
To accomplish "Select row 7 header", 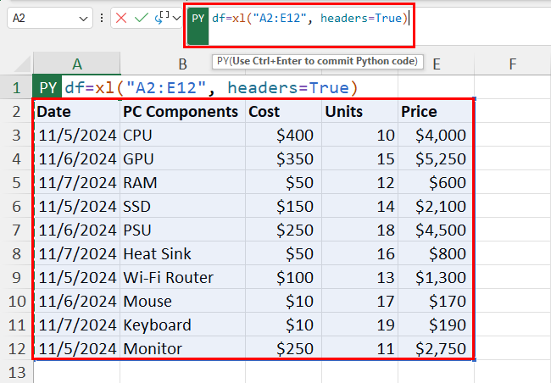I will [16, 230].
